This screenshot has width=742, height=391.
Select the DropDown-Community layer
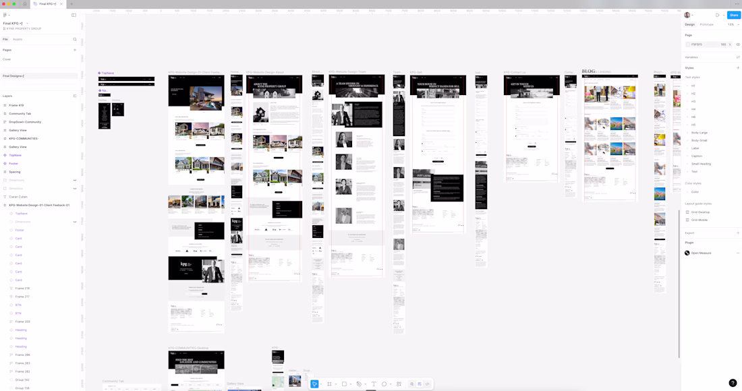(x=24, y=122)
